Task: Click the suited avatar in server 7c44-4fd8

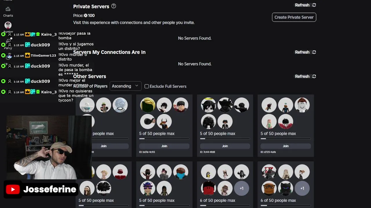Action: tap(225, 121)
